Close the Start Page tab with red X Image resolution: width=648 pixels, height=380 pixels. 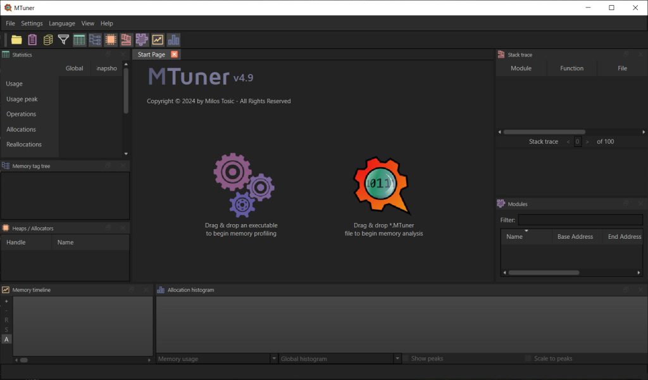coord(175,54)
